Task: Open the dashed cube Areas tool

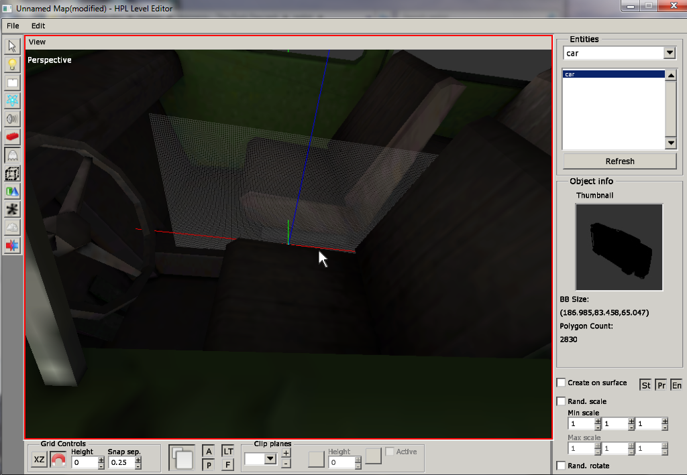Action: click(12, 174)
